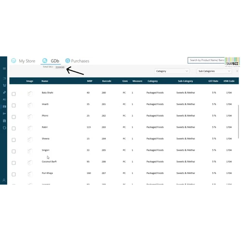Image resolution: width=241 pixels, height=241 pixels.
Task: Click the MRP column header
Action: click(90, 81)
